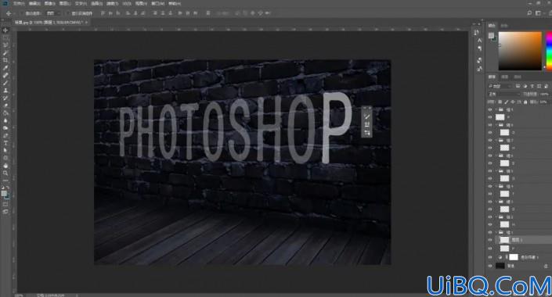
Task: Select the Eyedropper tool
Action: [x=5, y=68]
